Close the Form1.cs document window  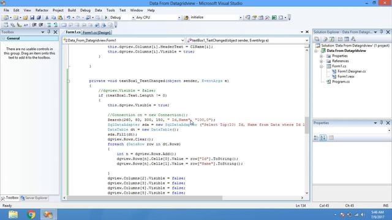pos(307,32)
